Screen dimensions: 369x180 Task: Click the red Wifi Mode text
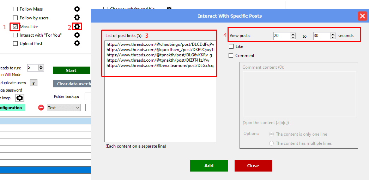point(11,75)
